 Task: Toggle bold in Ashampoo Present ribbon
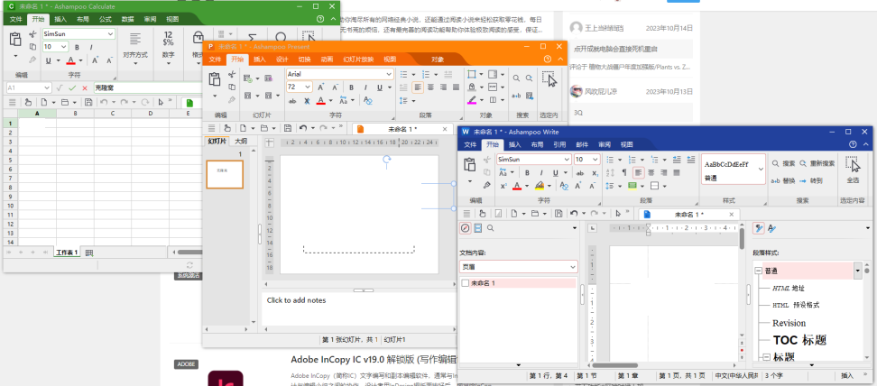pyautogui.click(x=351, y=87)
